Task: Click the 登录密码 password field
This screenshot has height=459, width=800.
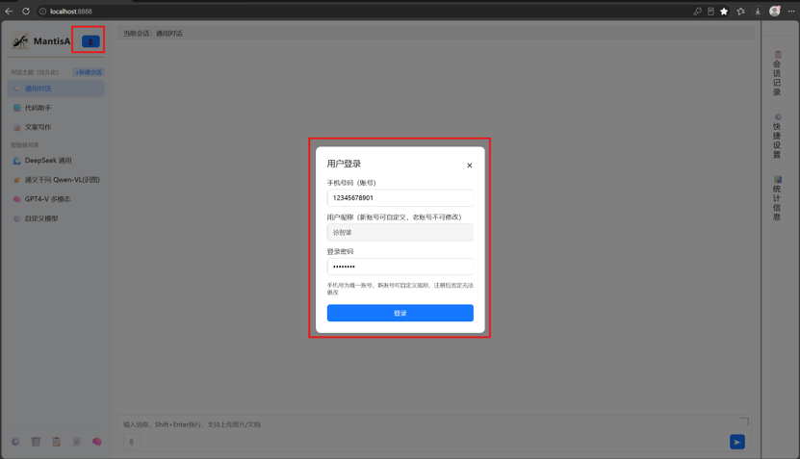Action: coord(400,267)
